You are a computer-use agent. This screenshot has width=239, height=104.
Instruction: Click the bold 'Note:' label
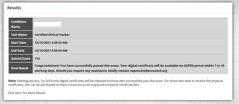[12, 81]
